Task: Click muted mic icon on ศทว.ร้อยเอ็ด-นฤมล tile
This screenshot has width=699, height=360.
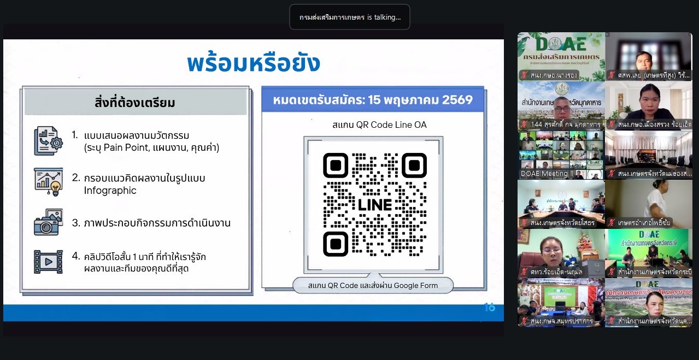Action: (524, 272)
